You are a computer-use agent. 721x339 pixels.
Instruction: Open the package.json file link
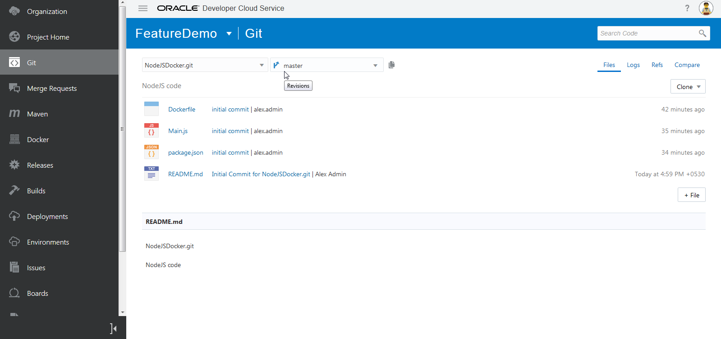(x=186, y=152)
